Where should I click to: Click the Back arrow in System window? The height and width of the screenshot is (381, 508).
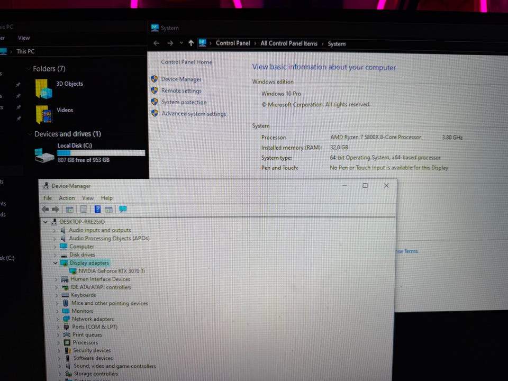(x=157, y=43)
